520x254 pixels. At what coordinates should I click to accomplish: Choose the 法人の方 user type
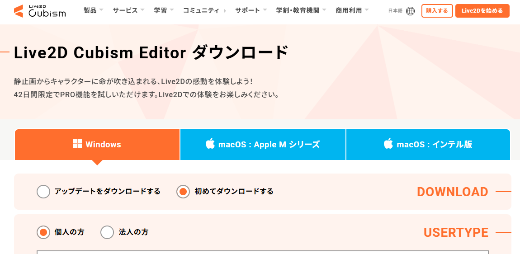click(x=107, y=232)
